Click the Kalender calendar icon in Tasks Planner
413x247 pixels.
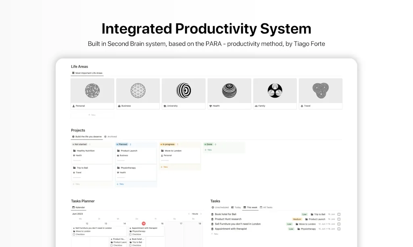click(73, 207)
